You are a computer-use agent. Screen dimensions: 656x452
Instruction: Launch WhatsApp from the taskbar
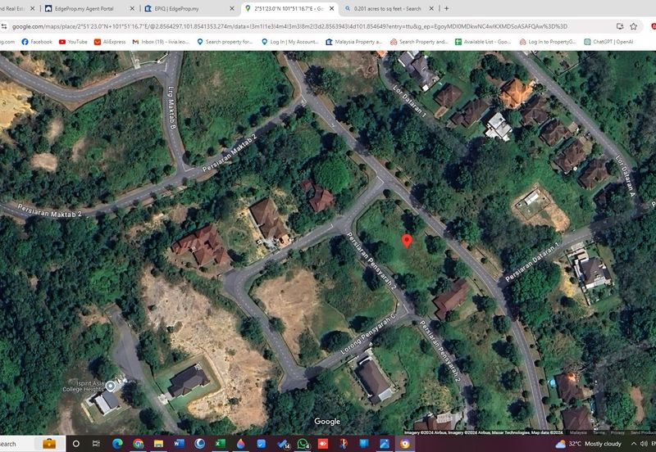point(303,443)
